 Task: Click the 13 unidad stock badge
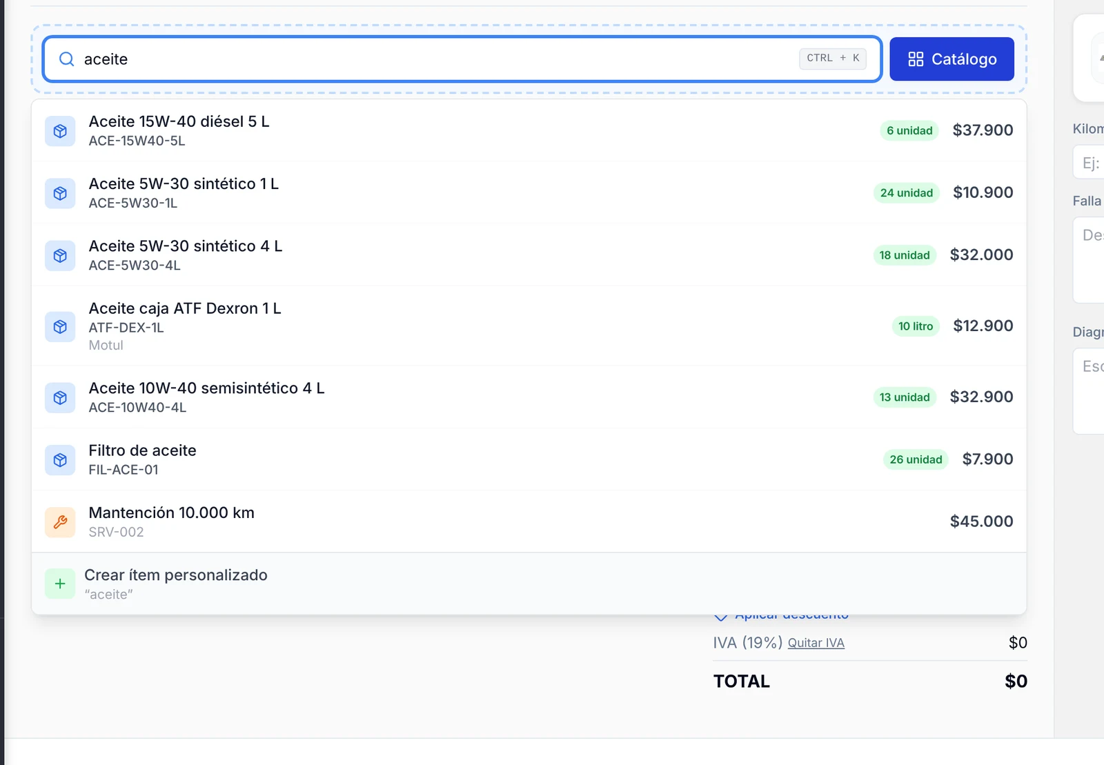[x=905, y=397]
